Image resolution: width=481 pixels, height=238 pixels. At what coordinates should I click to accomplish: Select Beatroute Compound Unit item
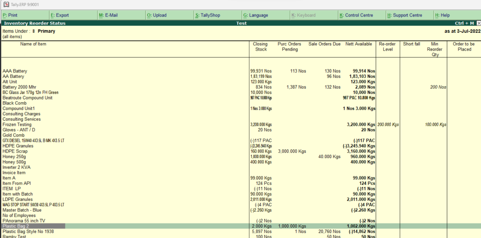click(x=27, y=98)
